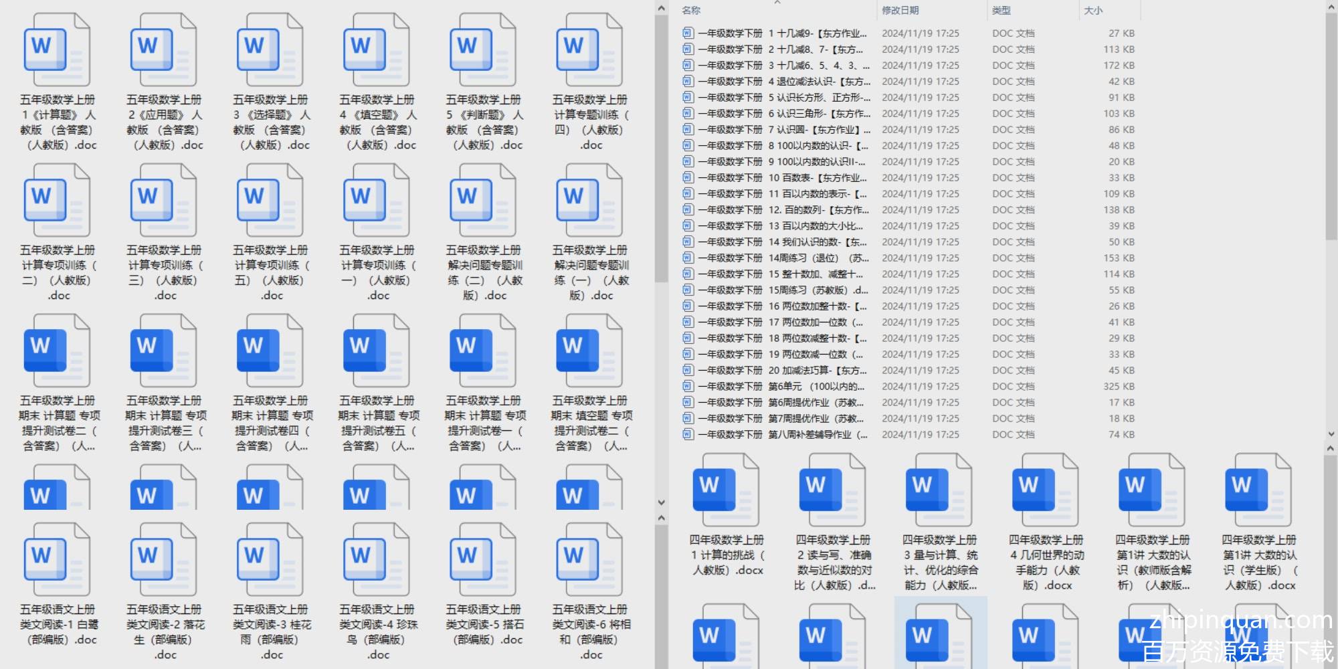
Task: Click date cell in row 19 两位数减一位数
Action: [x=921, y=354]
